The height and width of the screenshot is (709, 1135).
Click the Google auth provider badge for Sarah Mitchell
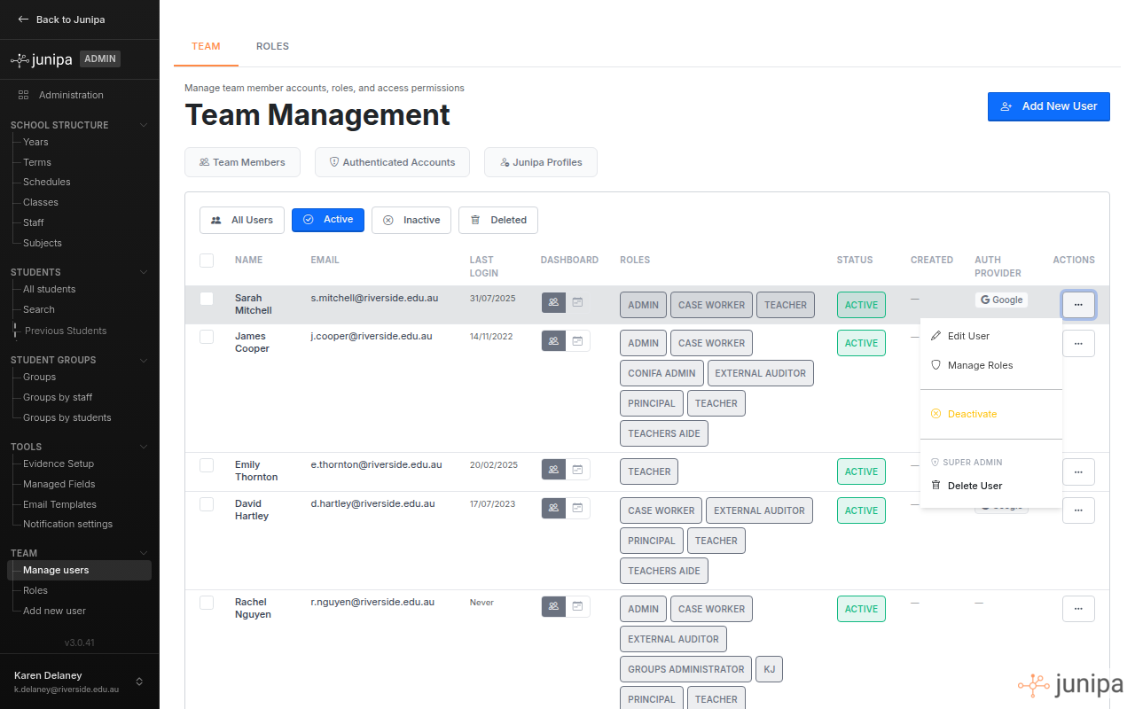click(1001, 300)
